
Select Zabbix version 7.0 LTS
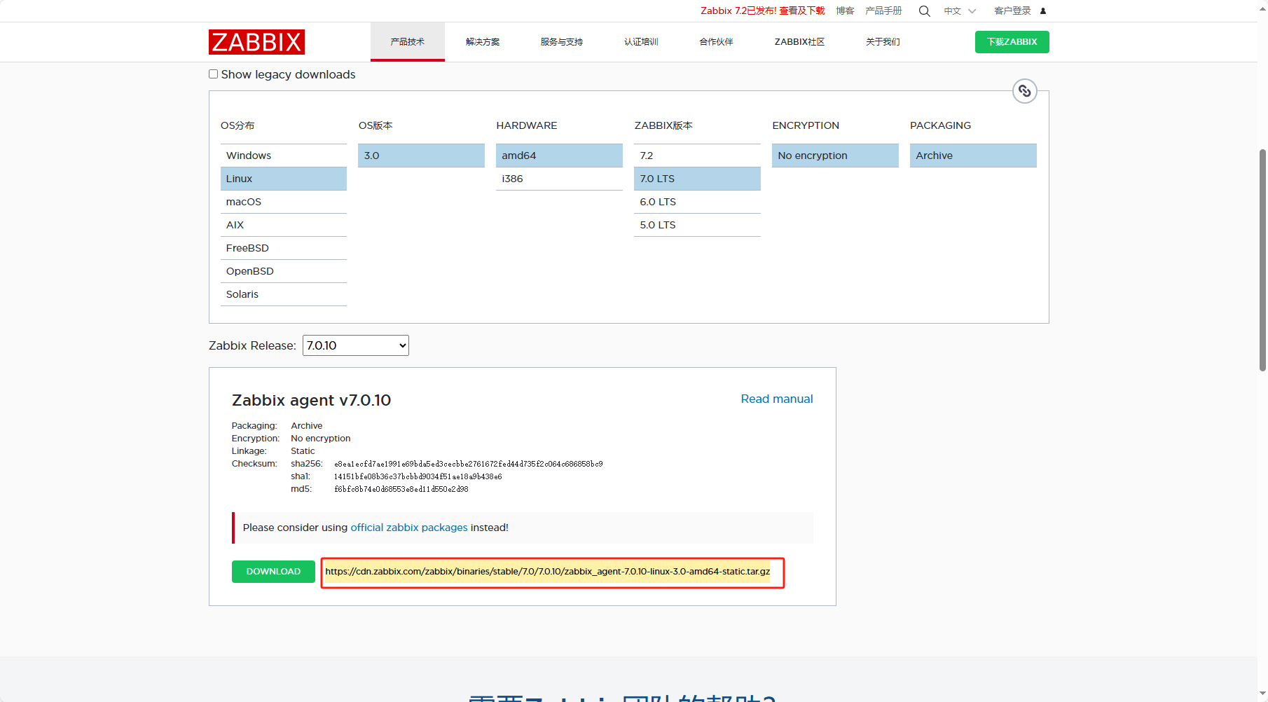(697, 179)
